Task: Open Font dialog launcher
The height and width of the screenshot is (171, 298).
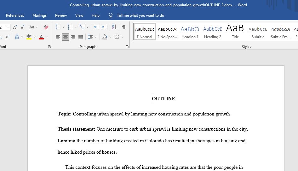Action: [x=49, y=47]
